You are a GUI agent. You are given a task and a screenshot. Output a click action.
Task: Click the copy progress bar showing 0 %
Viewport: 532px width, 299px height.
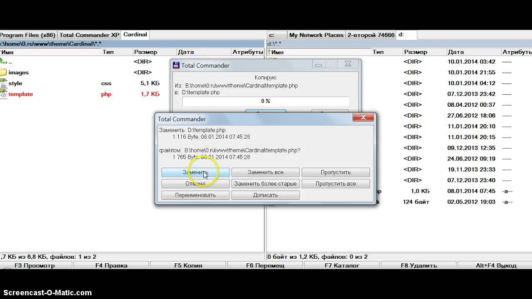(266, 101)
